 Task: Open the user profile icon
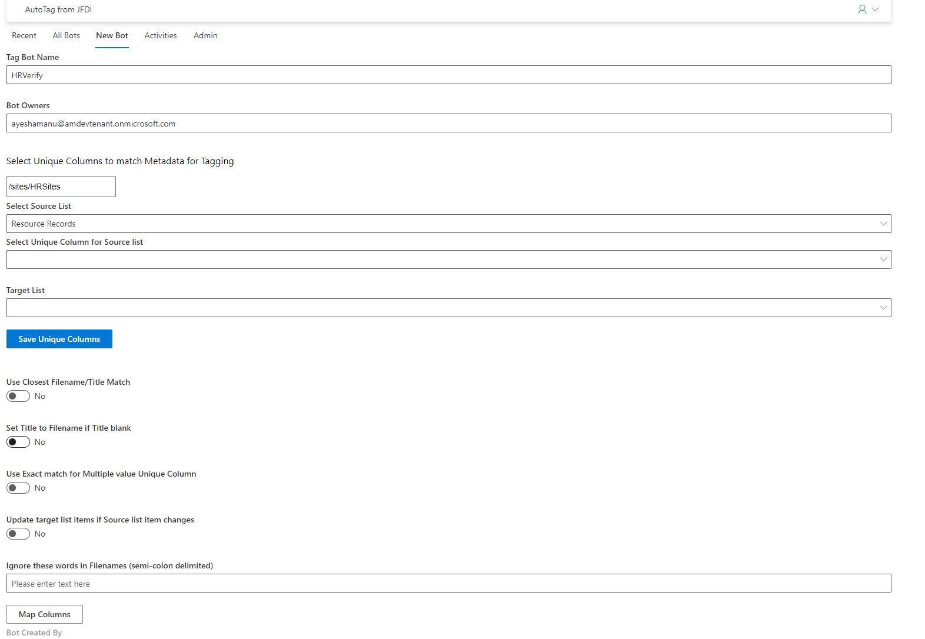coord(862,9)
